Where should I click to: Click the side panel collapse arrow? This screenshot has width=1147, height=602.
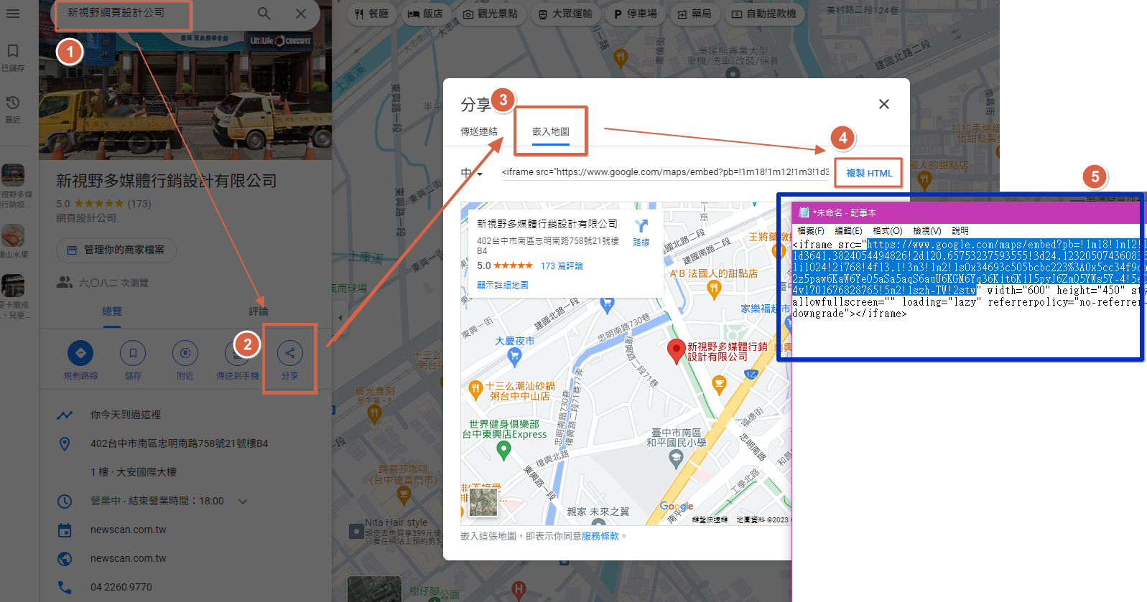point(340,318)
